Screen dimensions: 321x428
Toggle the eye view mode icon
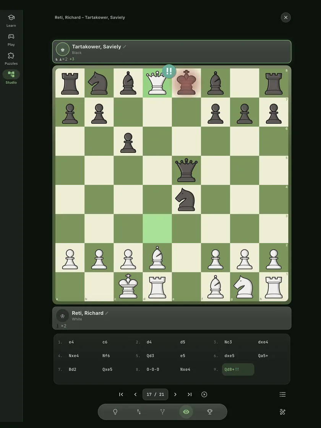click(186, 412)
